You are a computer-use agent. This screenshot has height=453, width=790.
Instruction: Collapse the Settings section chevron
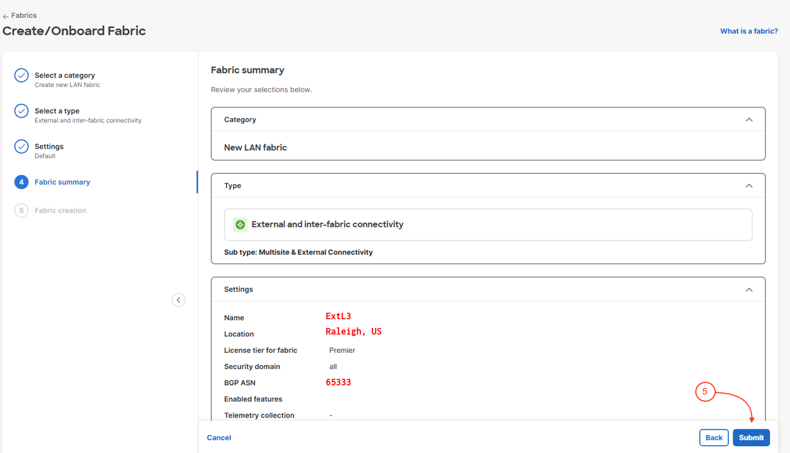click(749, 290)
